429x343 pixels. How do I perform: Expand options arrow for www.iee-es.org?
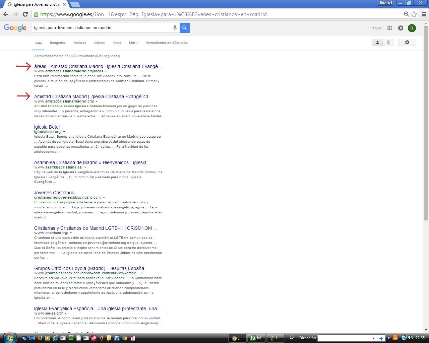(x=65, y=313)
